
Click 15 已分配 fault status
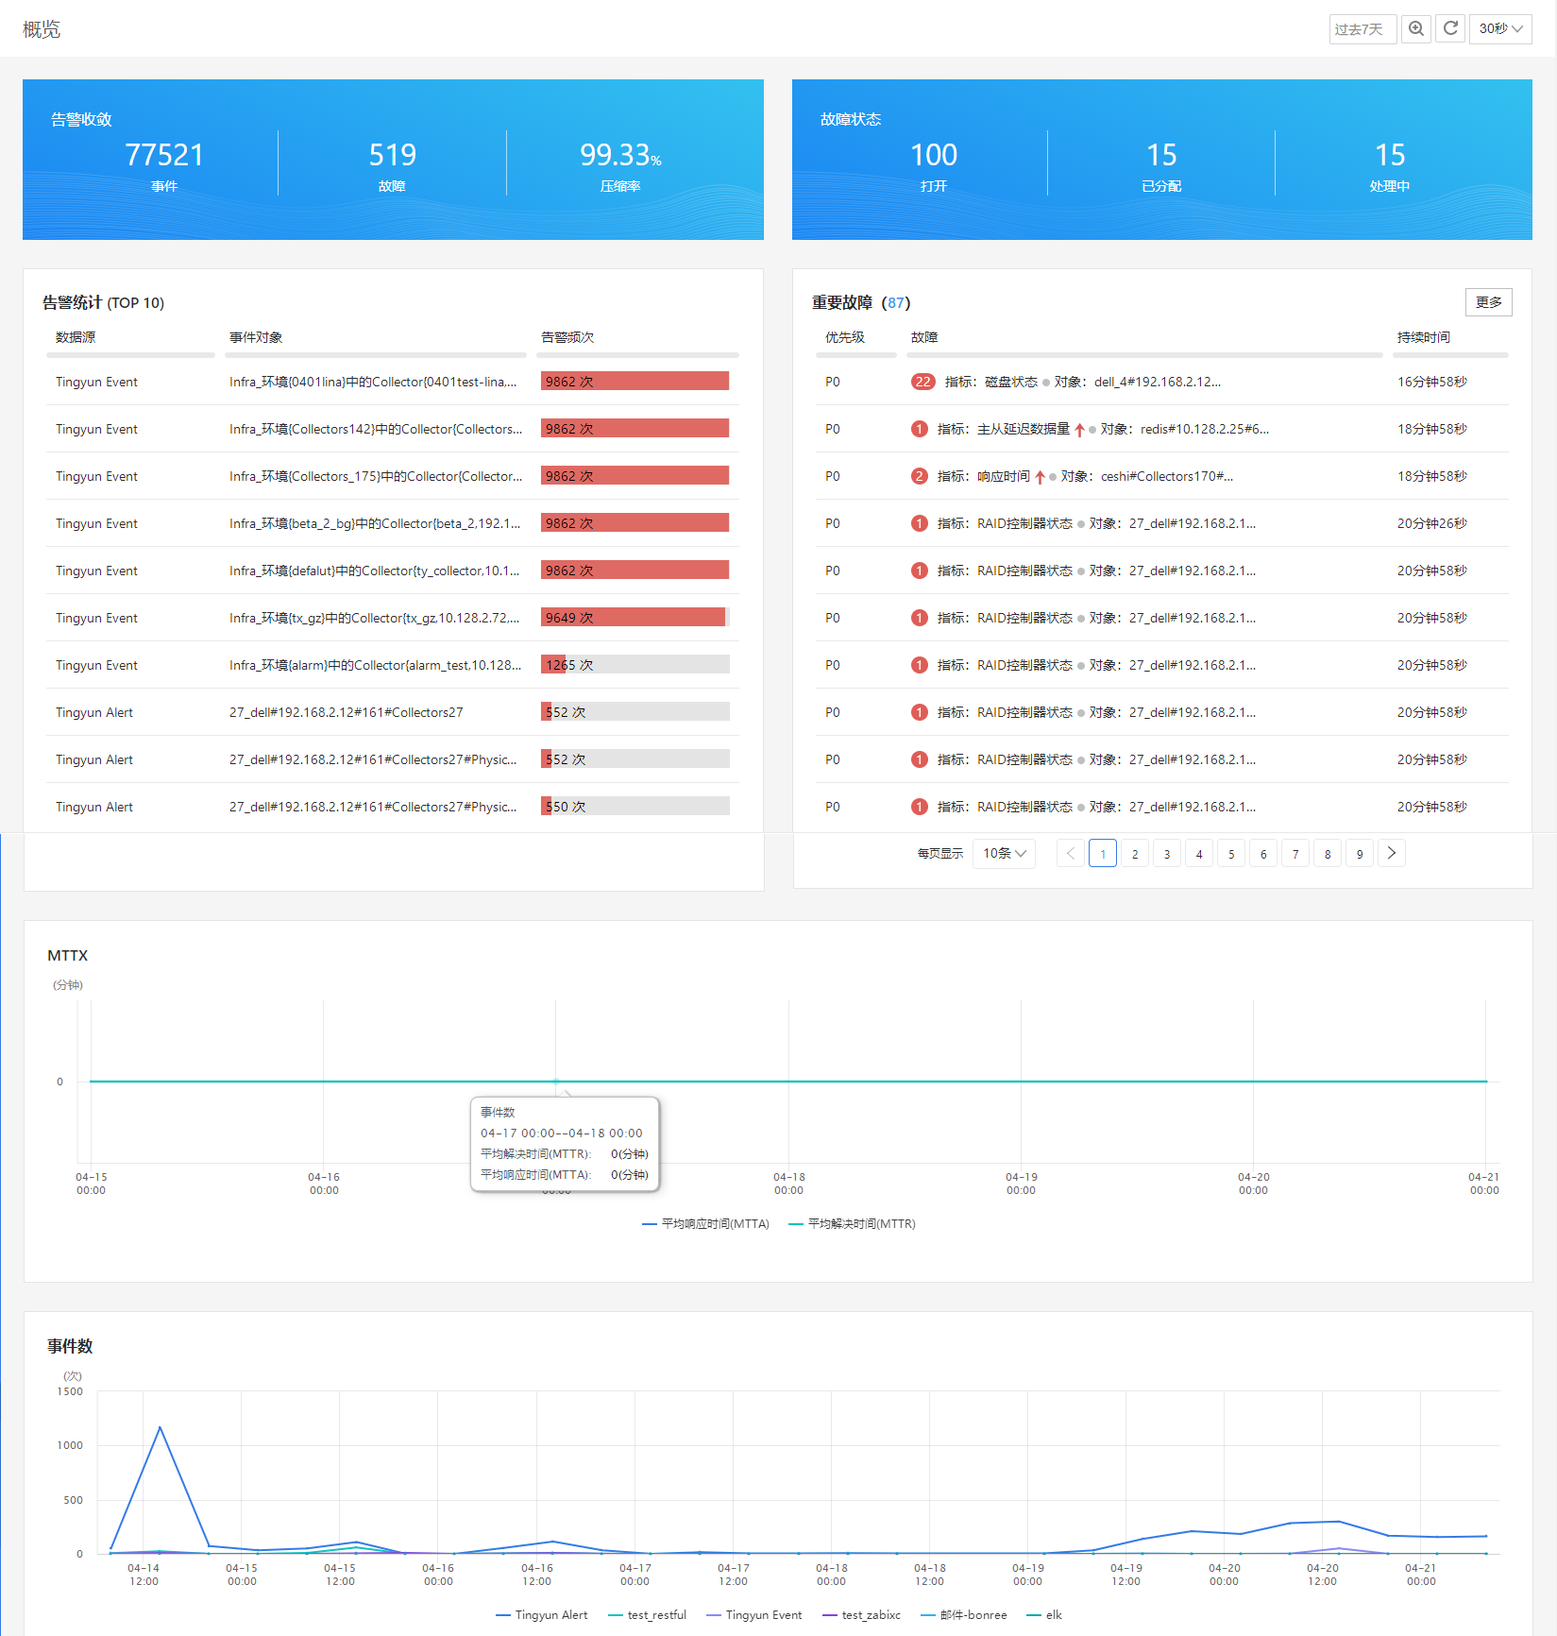click(1161, 164)
